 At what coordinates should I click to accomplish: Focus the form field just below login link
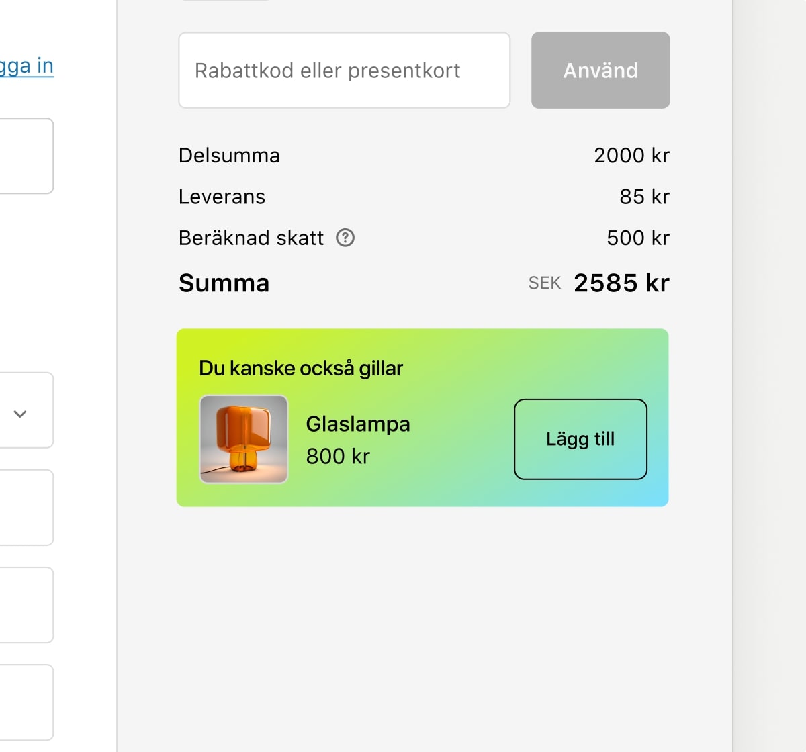pos(27,156)
